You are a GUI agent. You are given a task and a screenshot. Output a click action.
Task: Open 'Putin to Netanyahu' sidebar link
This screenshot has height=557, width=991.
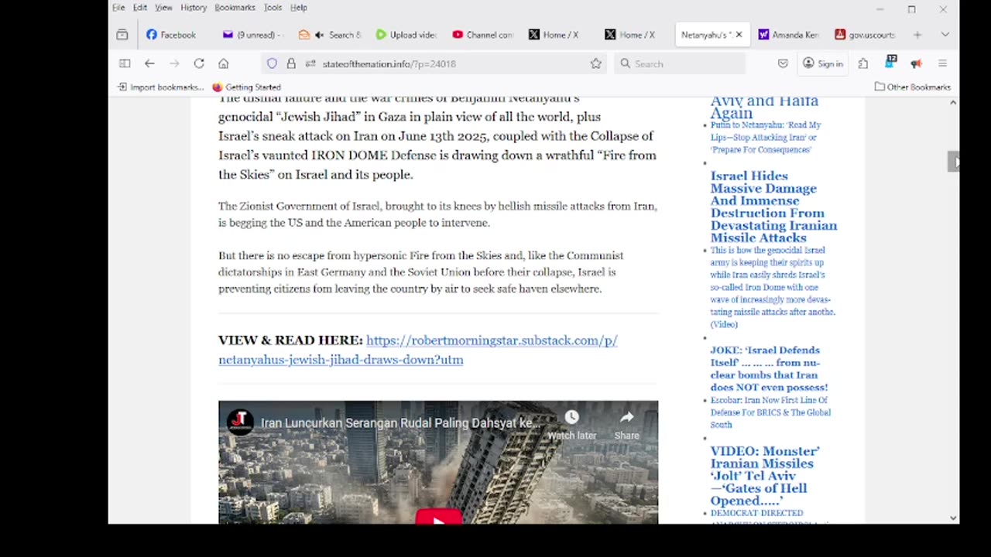click(x=765, y=137)
